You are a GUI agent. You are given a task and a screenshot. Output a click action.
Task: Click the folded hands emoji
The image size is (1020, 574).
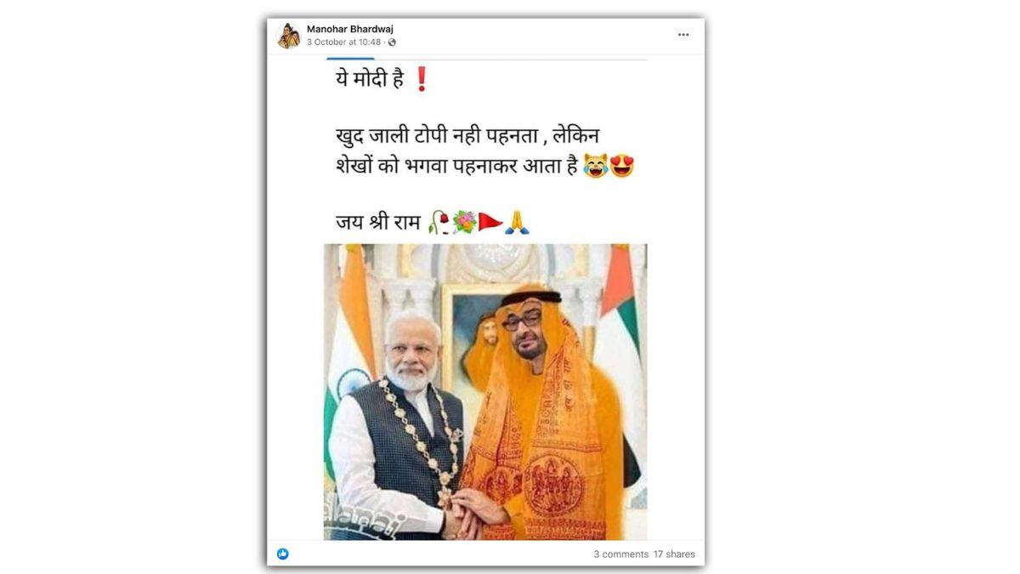[x=517, y=223]
